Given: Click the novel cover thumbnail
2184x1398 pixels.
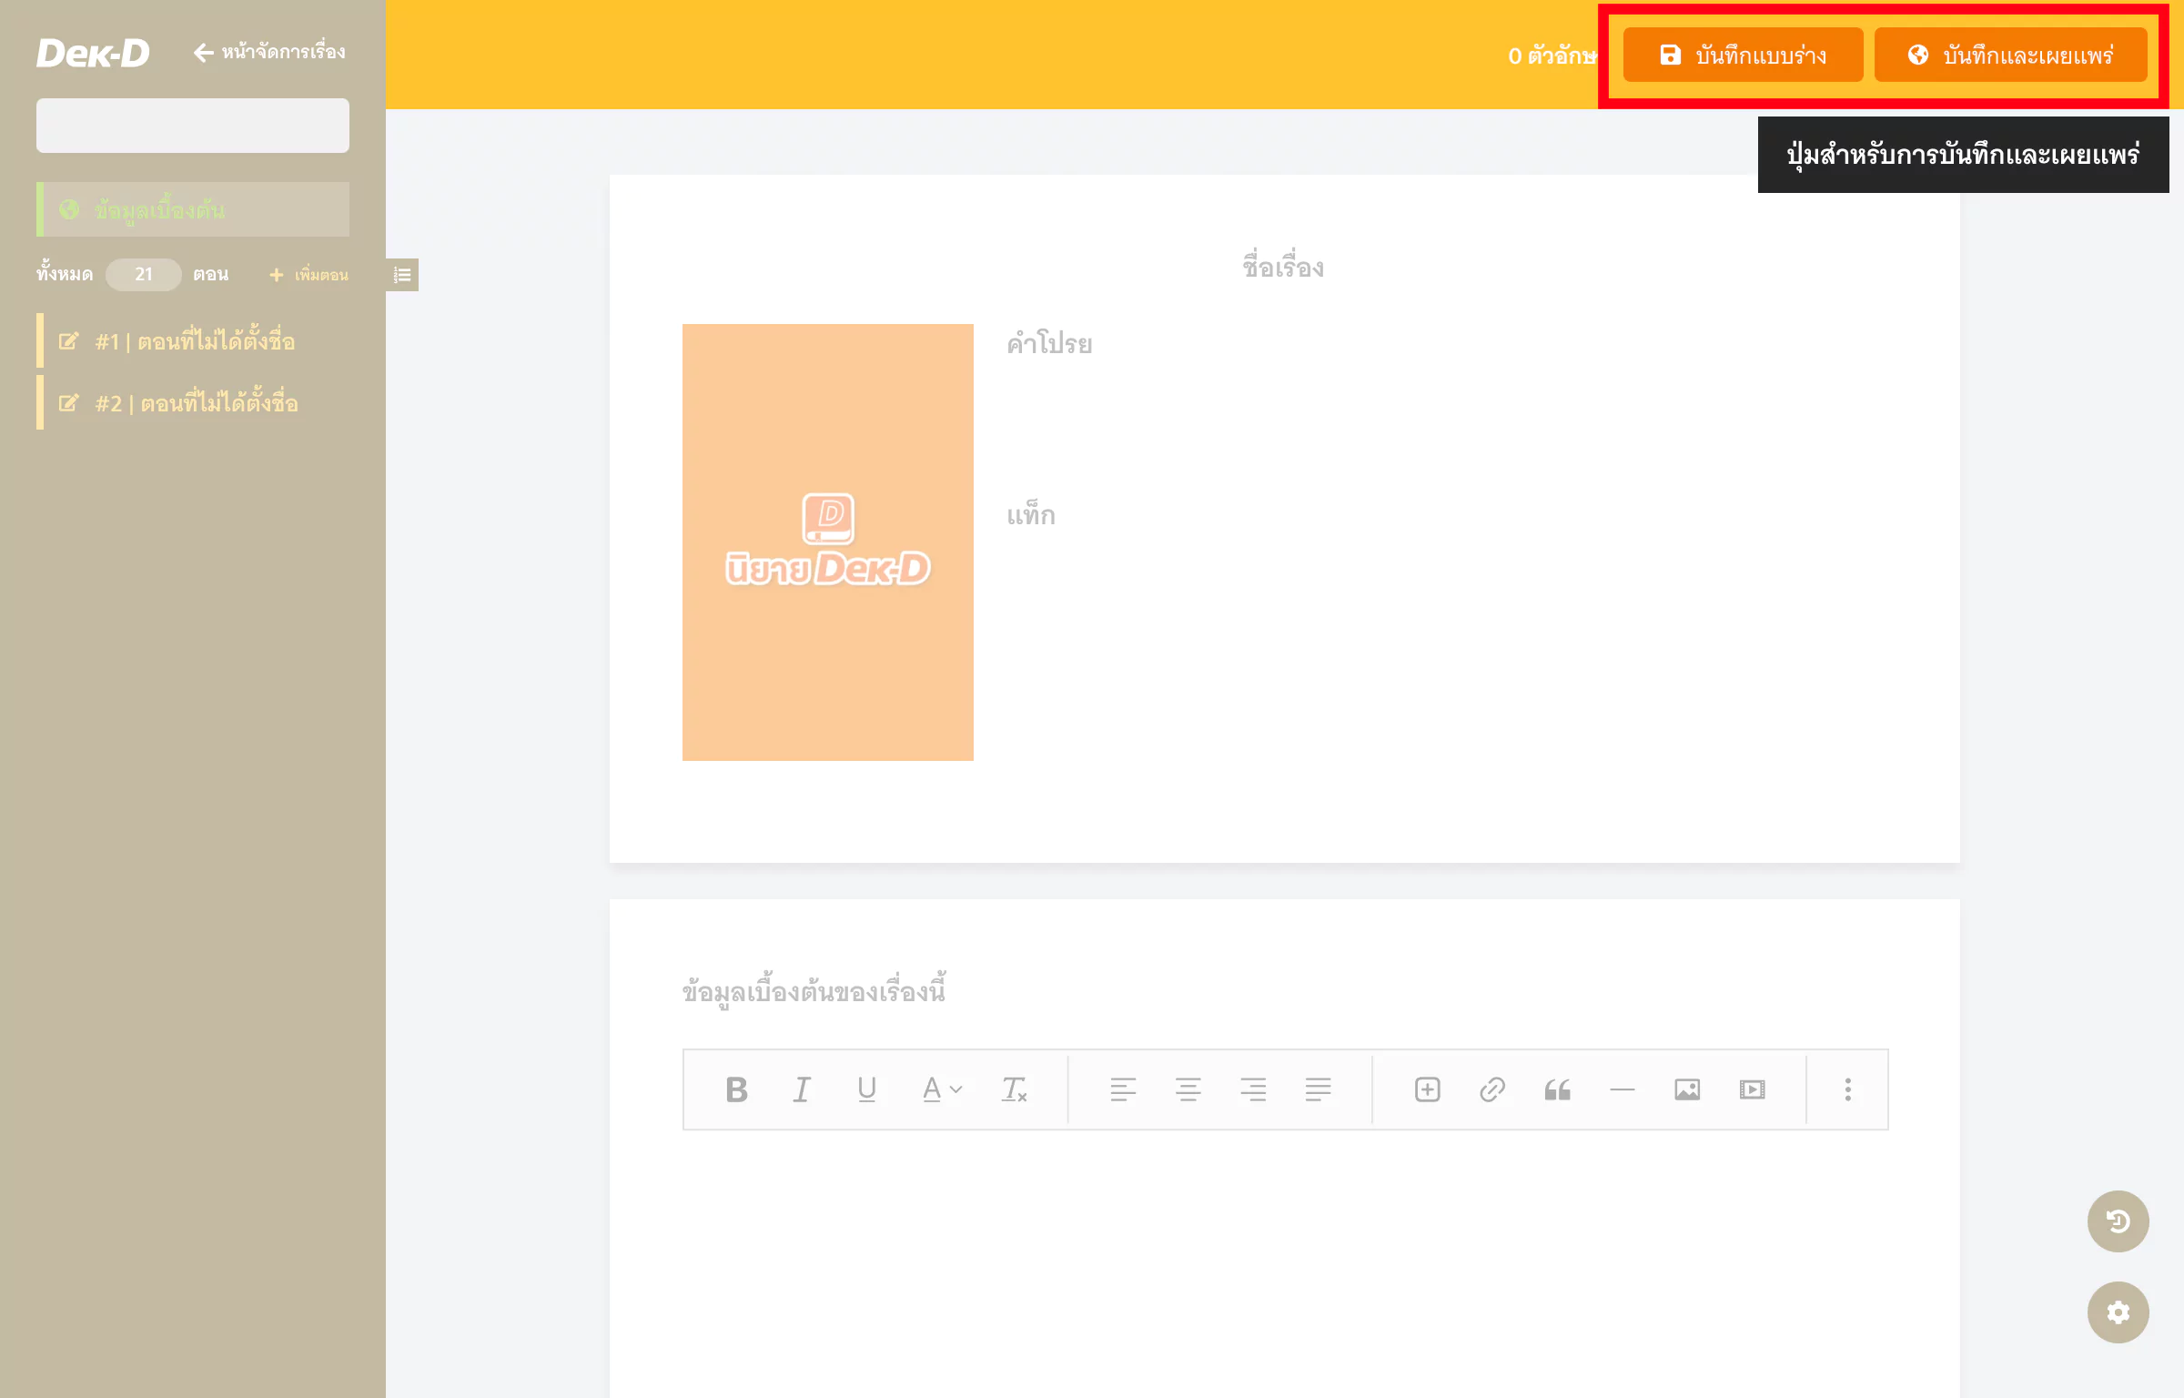Looking at the screenshot, I should tap(828, 542).
